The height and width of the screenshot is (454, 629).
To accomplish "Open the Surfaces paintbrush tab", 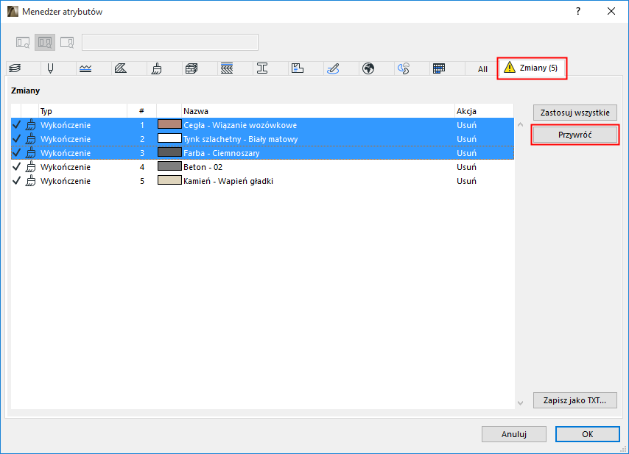I will (156, 68).
